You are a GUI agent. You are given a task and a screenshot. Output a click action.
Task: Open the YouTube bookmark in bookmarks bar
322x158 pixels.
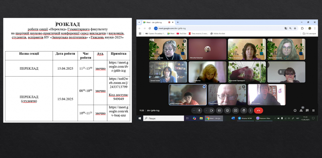coord(181,33)
